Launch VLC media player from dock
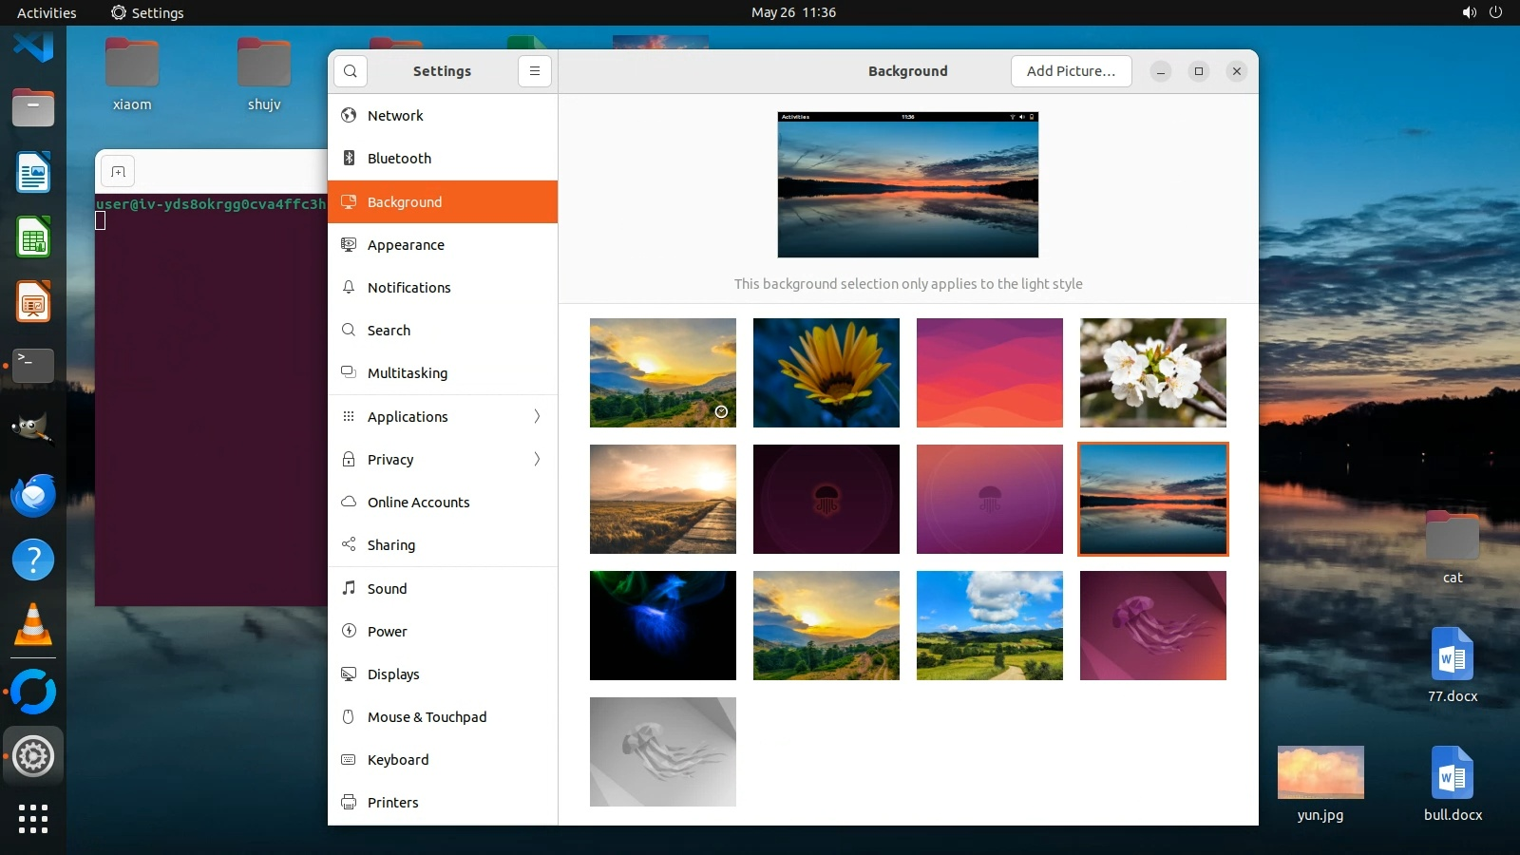The width and height of the screenshot is (1520, 855). (x=33, y=625)
